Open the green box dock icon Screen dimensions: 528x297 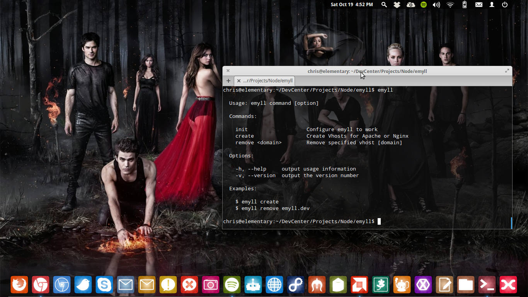pyautogui.click(x=338, y=285)
